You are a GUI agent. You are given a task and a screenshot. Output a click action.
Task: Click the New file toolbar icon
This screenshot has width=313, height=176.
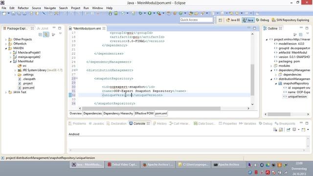[x=4, y=13]
